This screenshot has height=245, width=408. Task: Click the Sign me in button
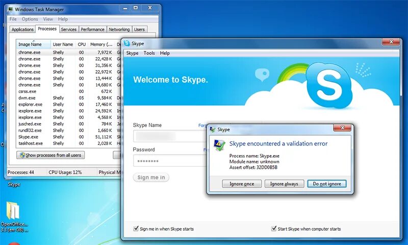point(151,177)
